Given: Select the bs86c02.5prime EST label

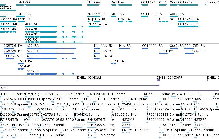Looking at the screenshot, I should point(124,109).
